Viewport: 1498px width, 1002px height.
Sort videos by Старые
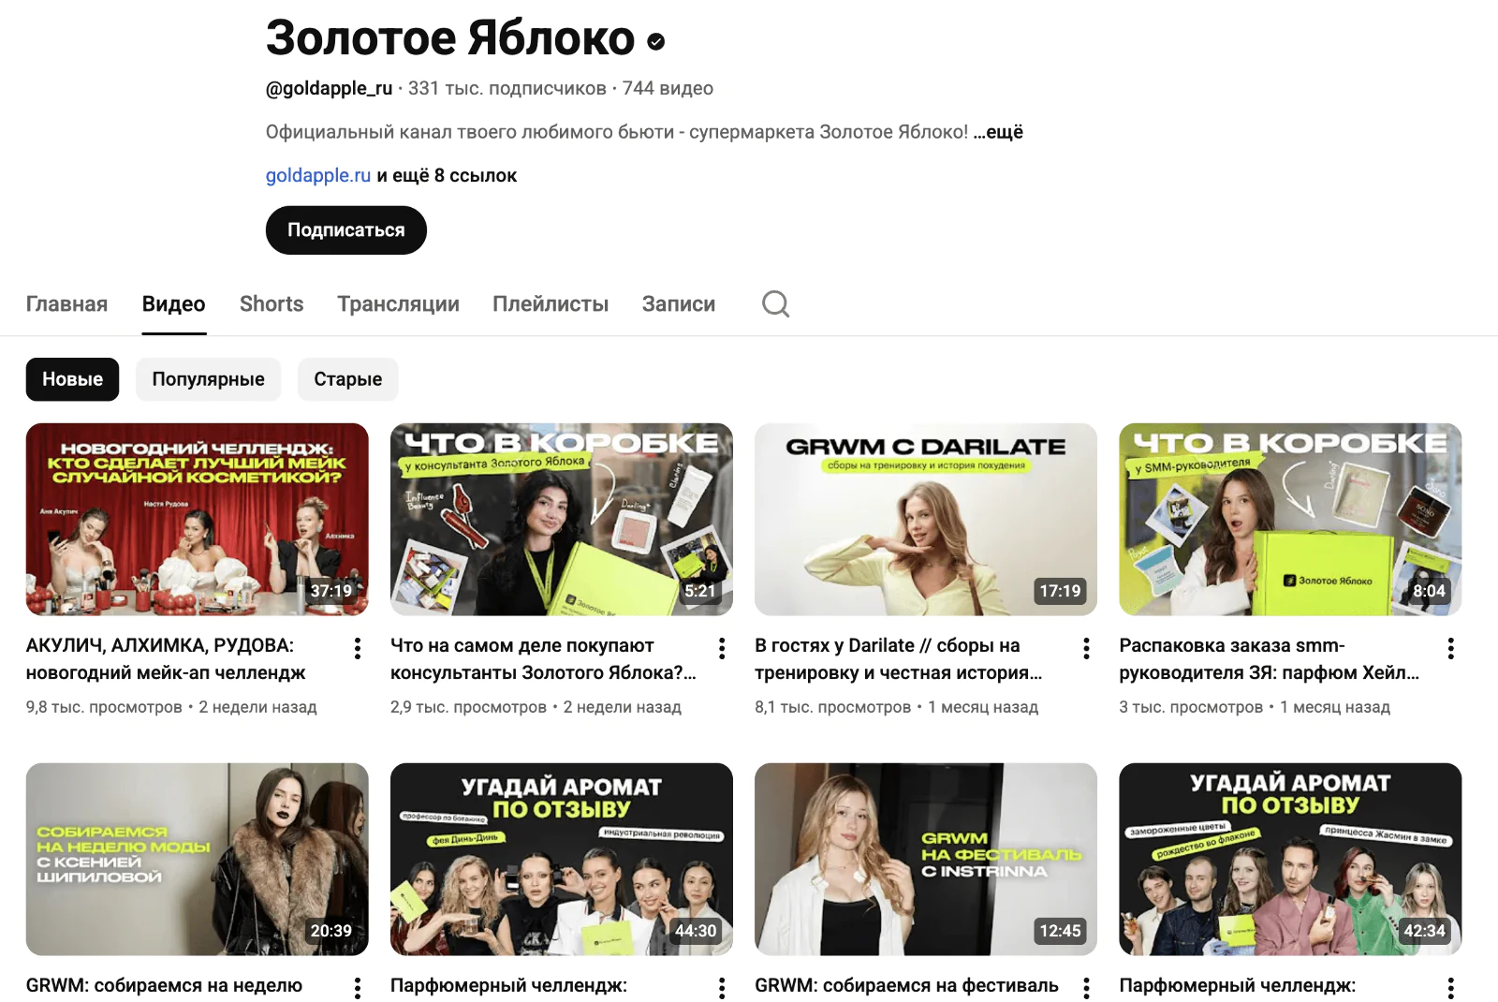pyautogui.click(x=347, y=379)
